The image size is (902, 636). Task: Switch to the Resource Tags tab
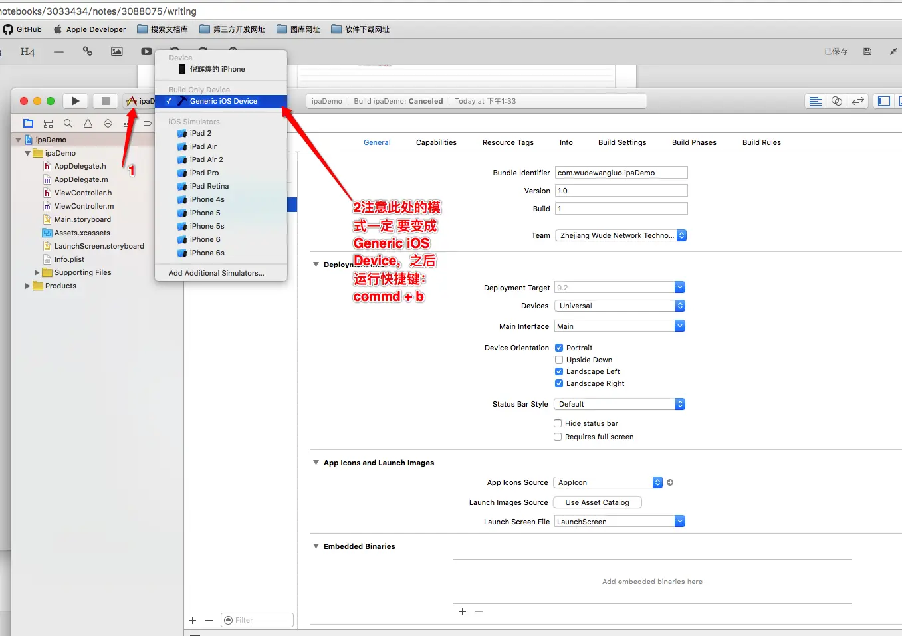[508, 142]
